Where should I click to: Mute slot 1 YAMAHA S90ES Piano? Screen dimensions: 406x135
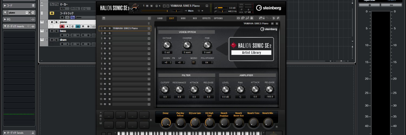(x=105, y=28)
